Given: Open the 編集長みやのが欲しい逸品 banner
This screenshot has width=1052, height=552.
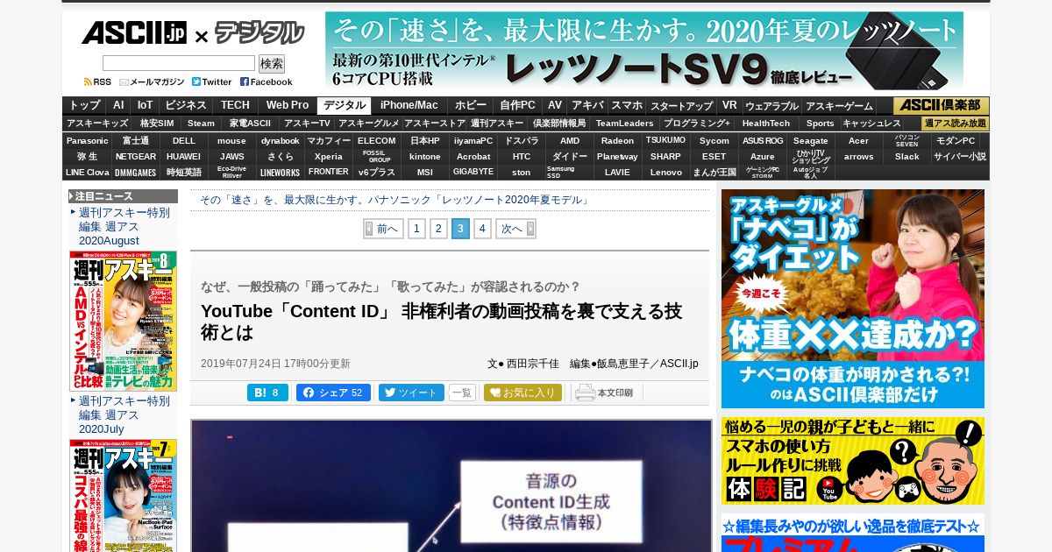Looking at the screenshot, I should point(853,533).
